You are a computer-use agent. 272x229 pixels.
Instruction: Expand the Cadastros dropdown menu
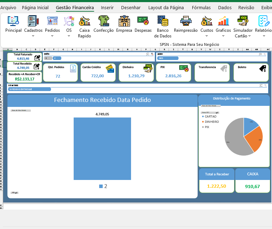coord(33,36)
